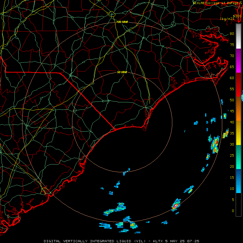Select the dark red segment of the color bar
This screenshot has height=243, width=243.
(238, 85)
